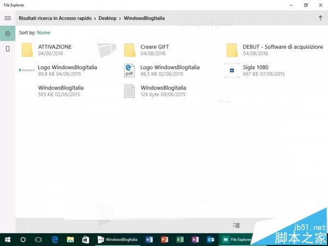Open Windows Start menu
Screen dimensions: 328x246
tap(8, 239)
